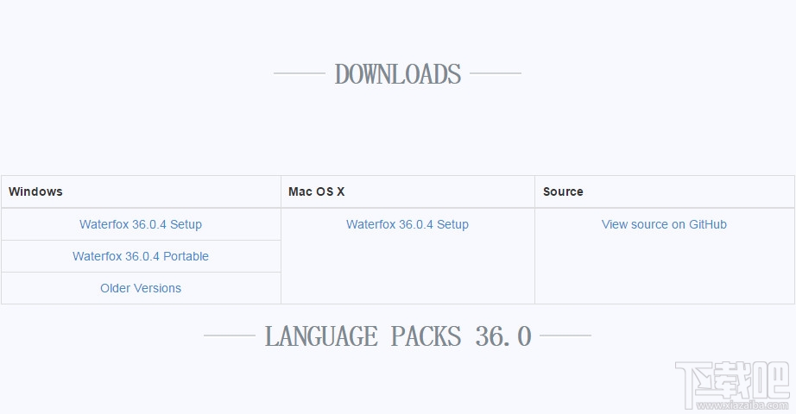Click empty cell area below GitHub source link
This screenshot has height=414, width=796.
click(664, 272)
